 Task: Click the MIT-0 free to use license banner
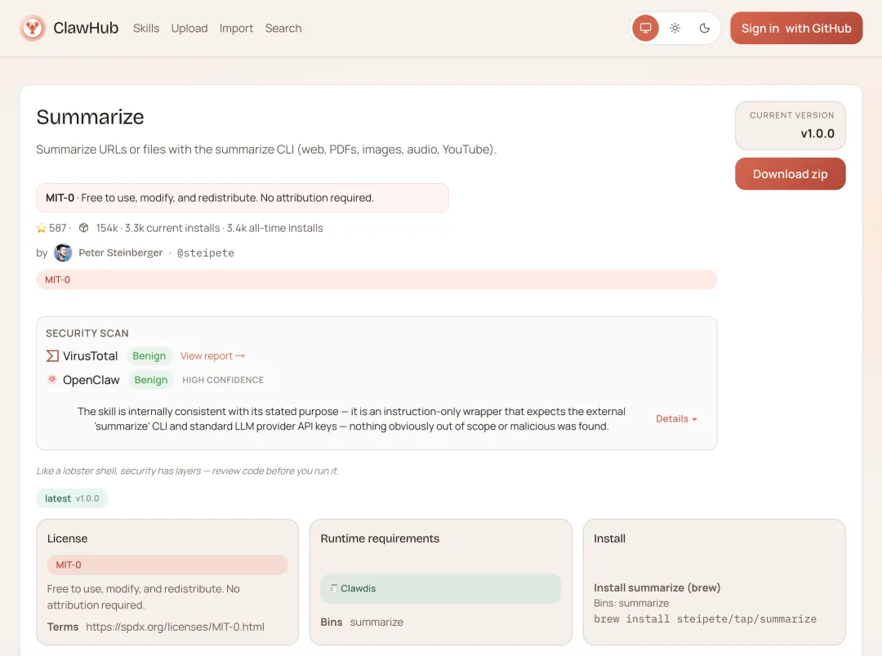point(243,198)
